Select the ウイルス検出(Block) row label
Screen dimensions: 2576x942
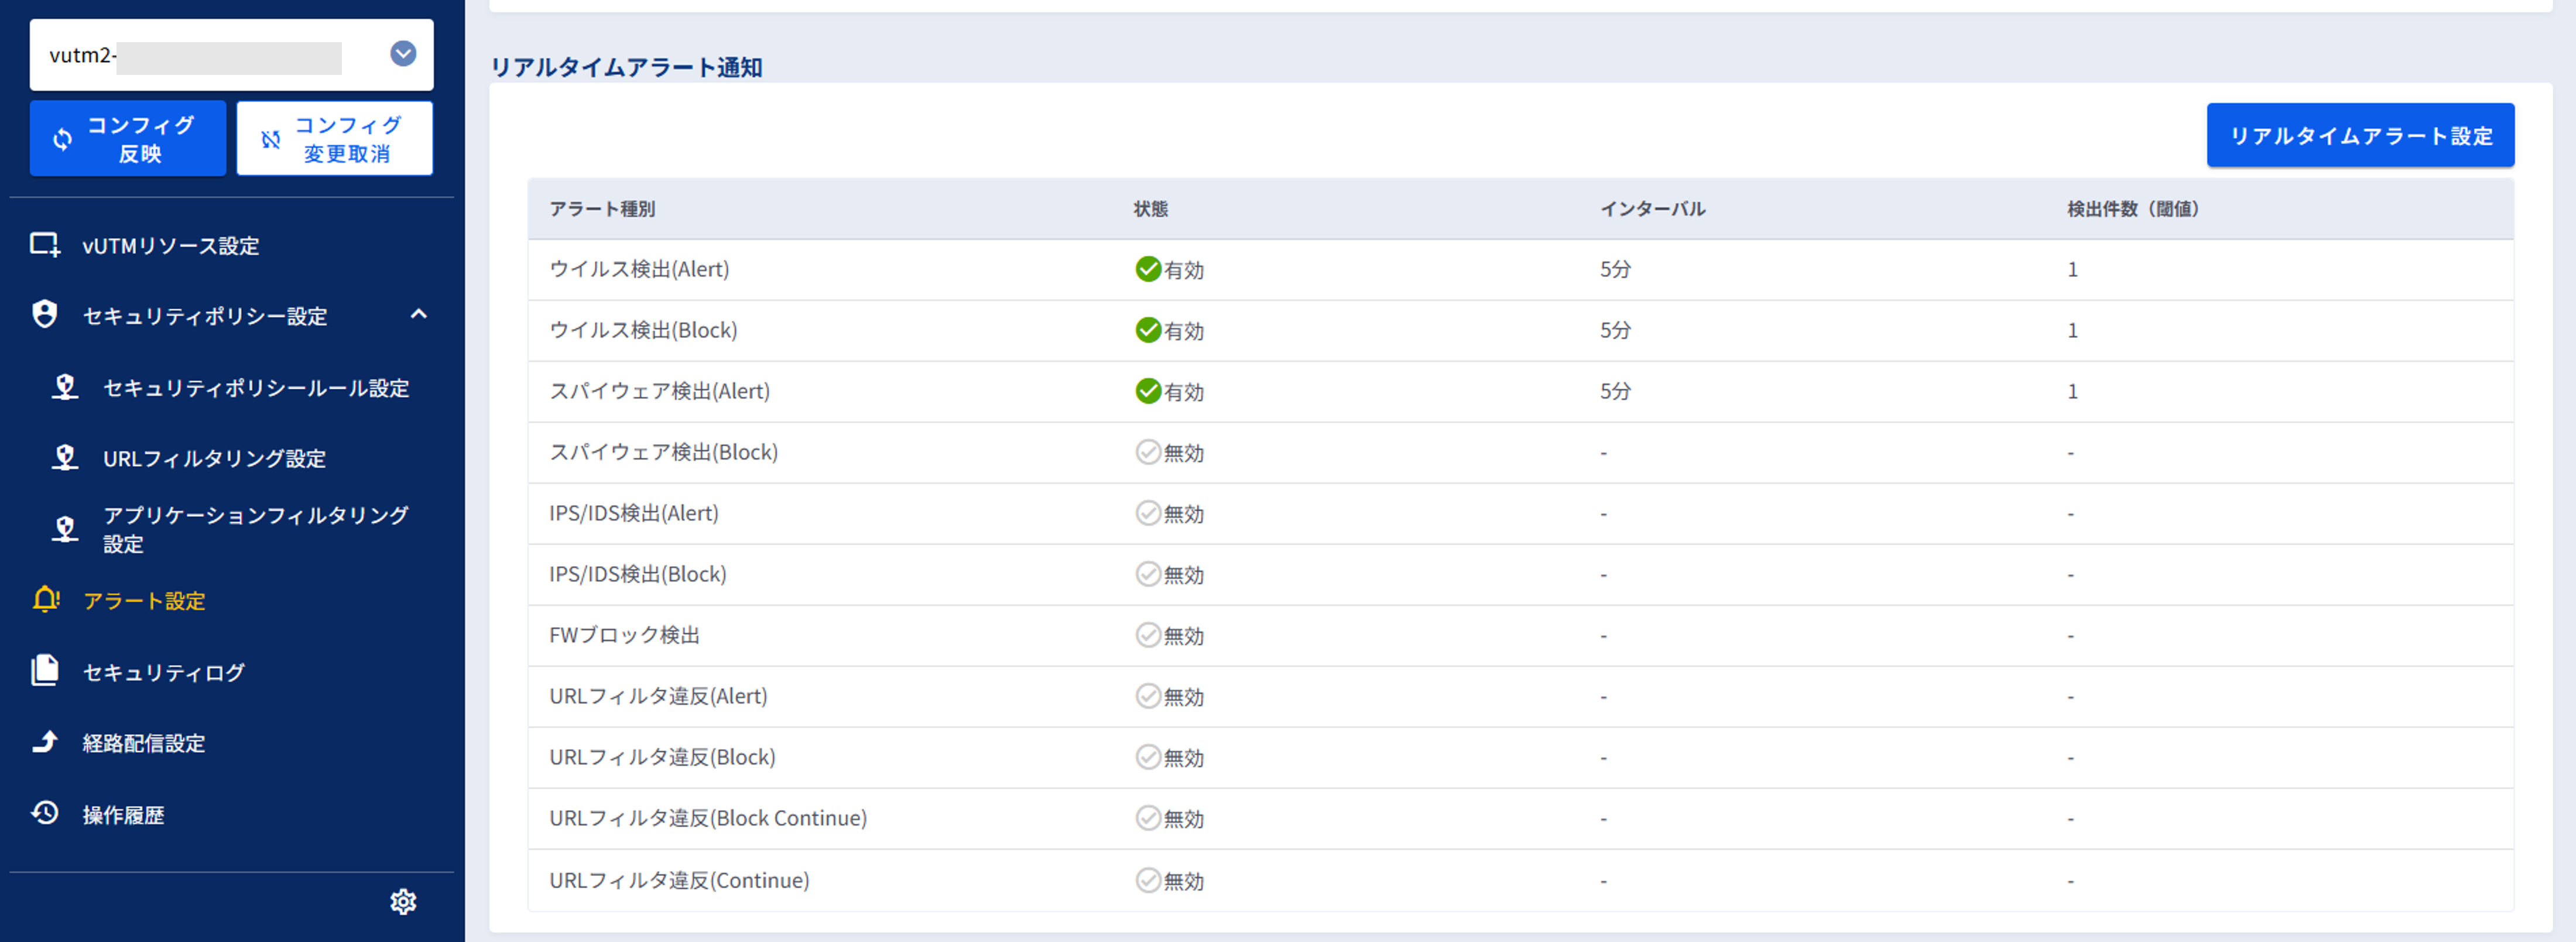click(643, 330)
